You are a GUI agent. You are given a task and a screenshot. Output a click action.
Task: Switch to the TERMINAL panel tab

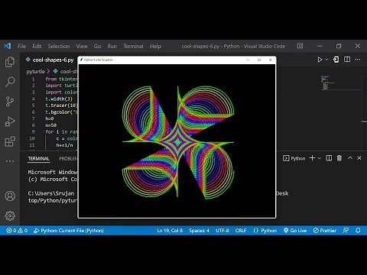point(38,158)
